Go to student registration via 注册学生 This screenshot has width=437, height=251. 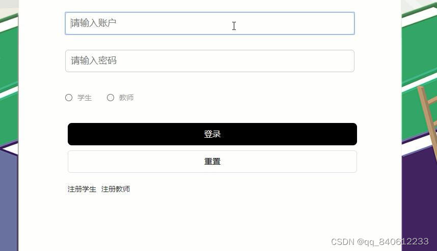point(81,189)
